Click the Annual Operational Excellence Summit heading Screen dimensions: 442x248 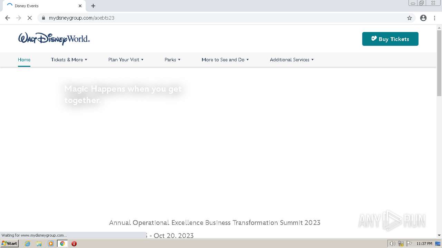(x=215, y=223)
